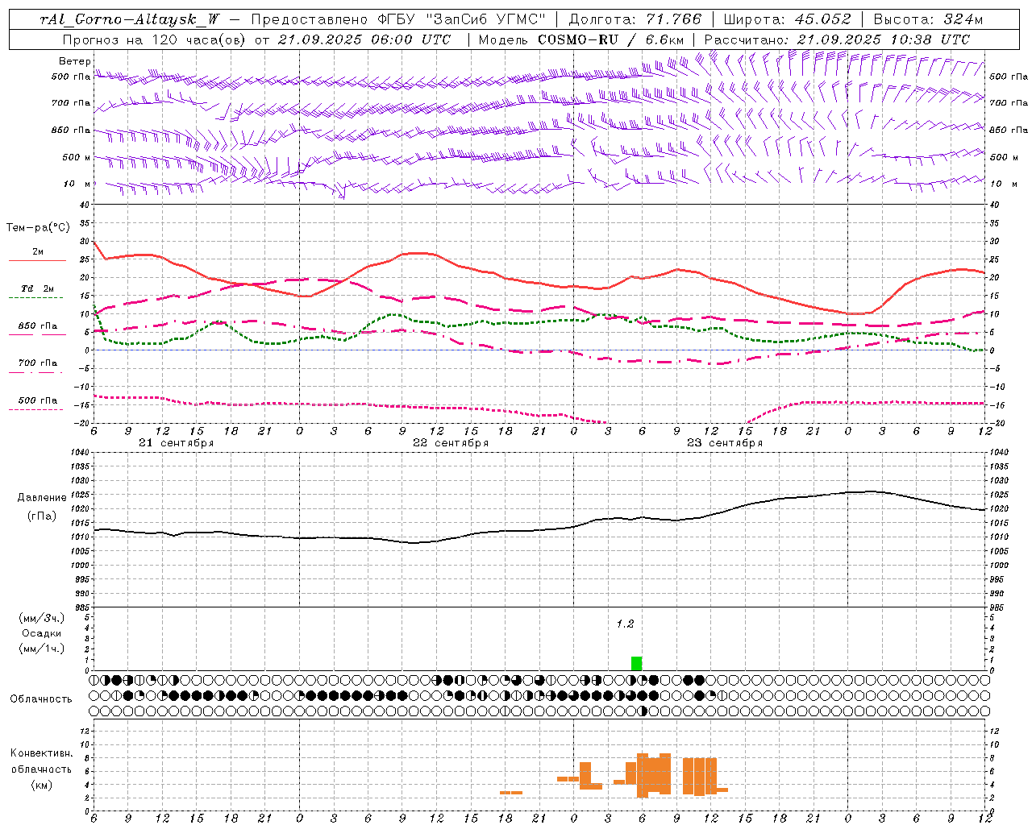Click the Модель COSMO-RU / 6.6км label
1032x825 pixels.
(x=581, y=39)
